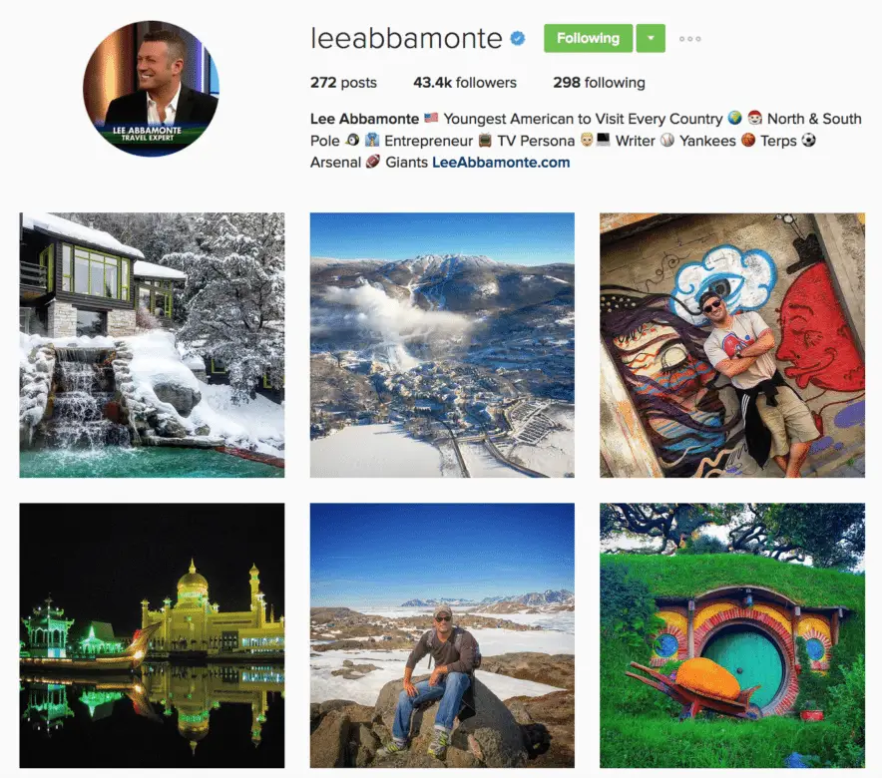Open the hobbit house round door photo
This screenshot has height=778, width=882.
pos(732,635)
